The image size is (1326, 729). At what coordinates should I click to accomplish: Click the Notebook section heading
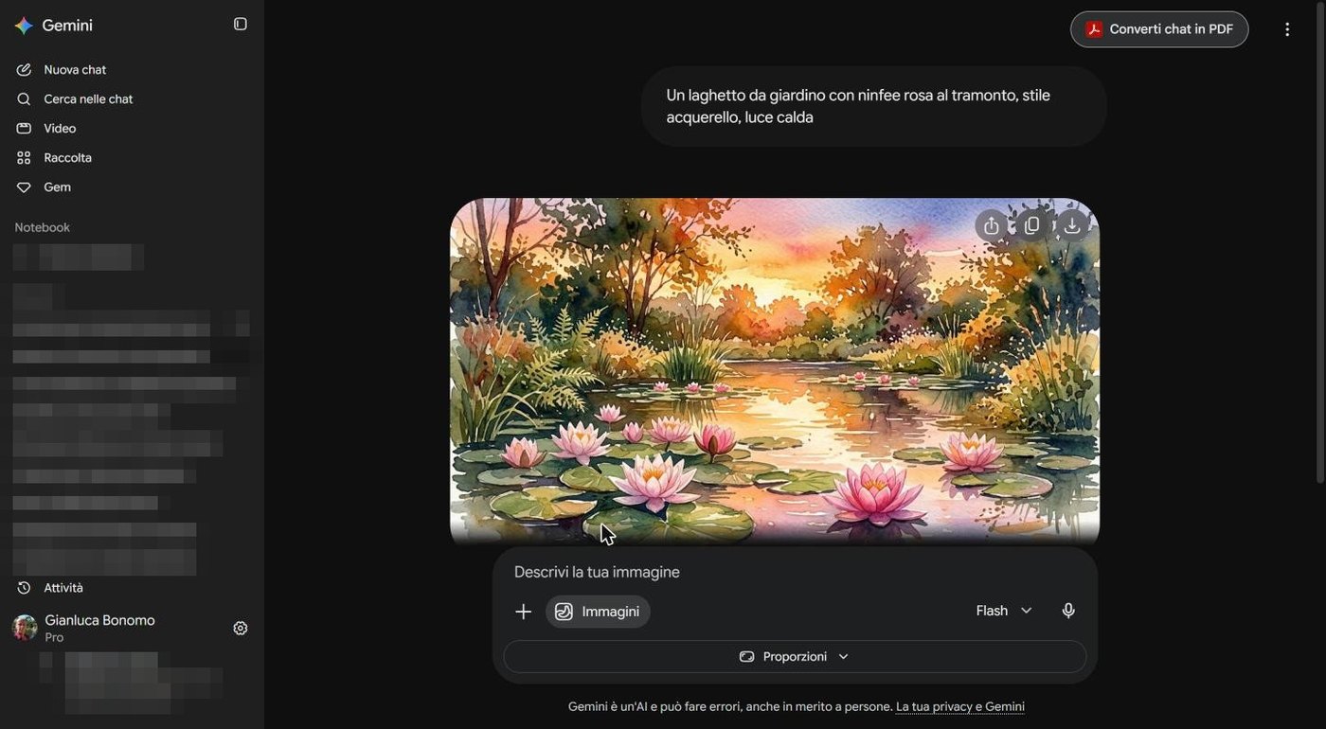tap(43, 227)
